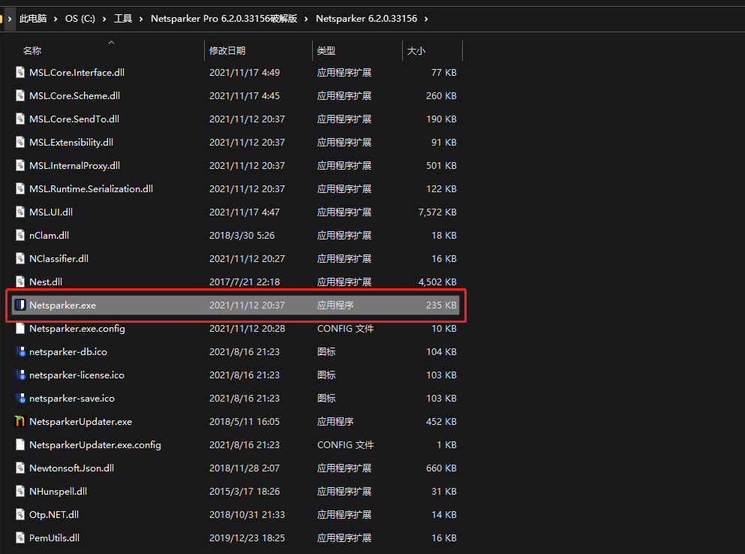
Task: Click the 452 KB size cell
Action: [441, 422]
